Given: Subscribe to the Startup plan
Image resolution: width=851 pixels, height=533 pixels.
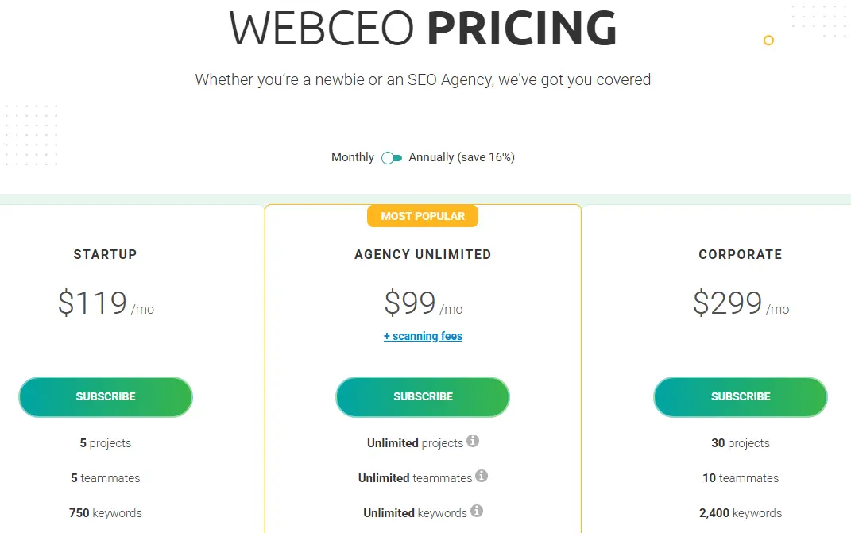Looking at the screenshot, I should coord(105,396).
